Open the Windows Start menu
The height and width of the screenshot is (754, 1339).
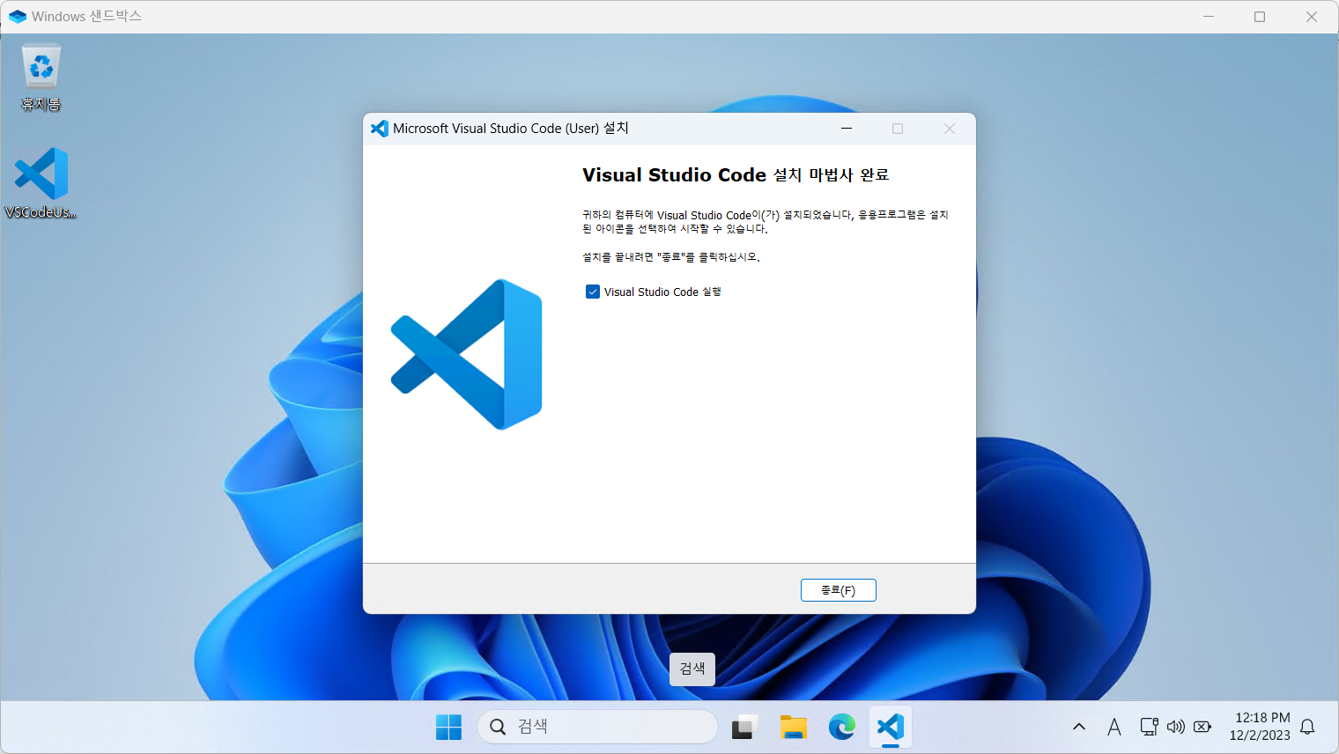[x=449, y=727]
